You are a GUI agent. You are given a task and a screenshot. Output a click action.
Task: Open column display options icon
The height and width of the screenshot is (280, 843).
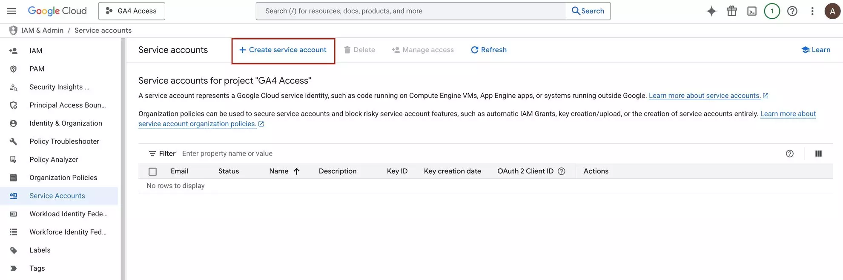coord(818,154)
